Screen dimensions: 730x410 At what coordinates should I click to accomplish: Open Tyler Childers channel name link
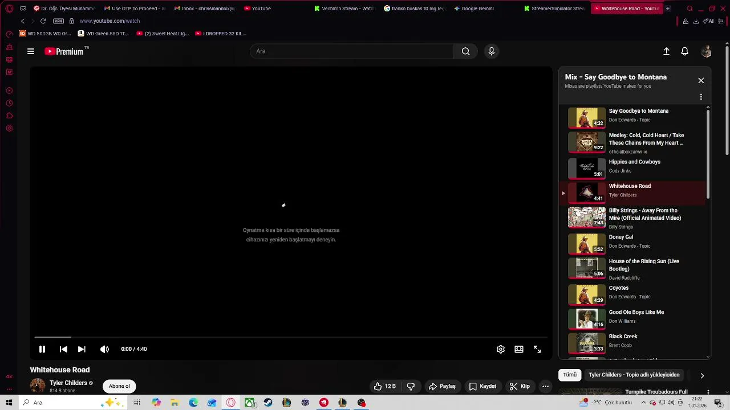(x=68, y=383)
